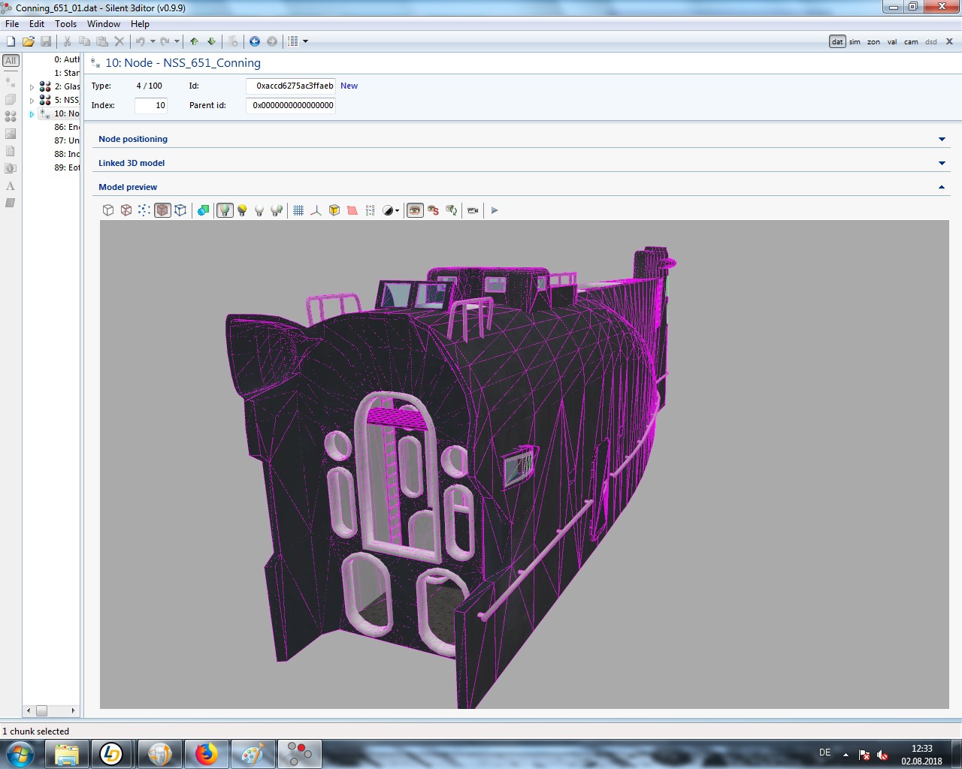
Task: Toggle the grid display in preview
Action: (298, 210)
